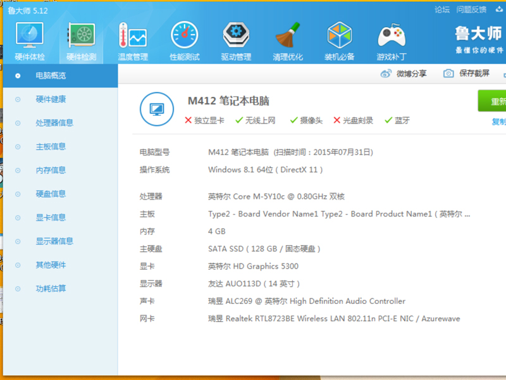Click 瑞昱 ALC269 sound card value

pos(307,301)
